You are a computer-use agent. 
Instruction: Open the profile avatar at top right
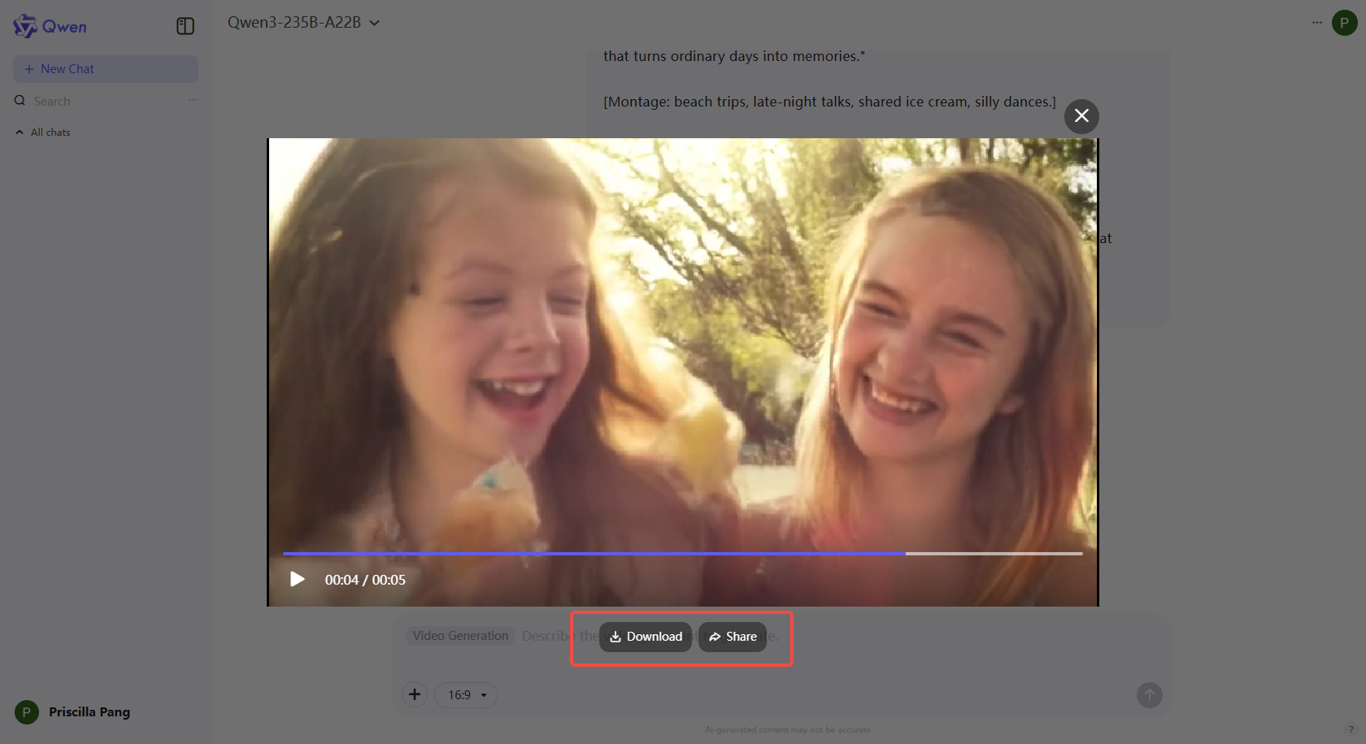(x=1345, y=23)
